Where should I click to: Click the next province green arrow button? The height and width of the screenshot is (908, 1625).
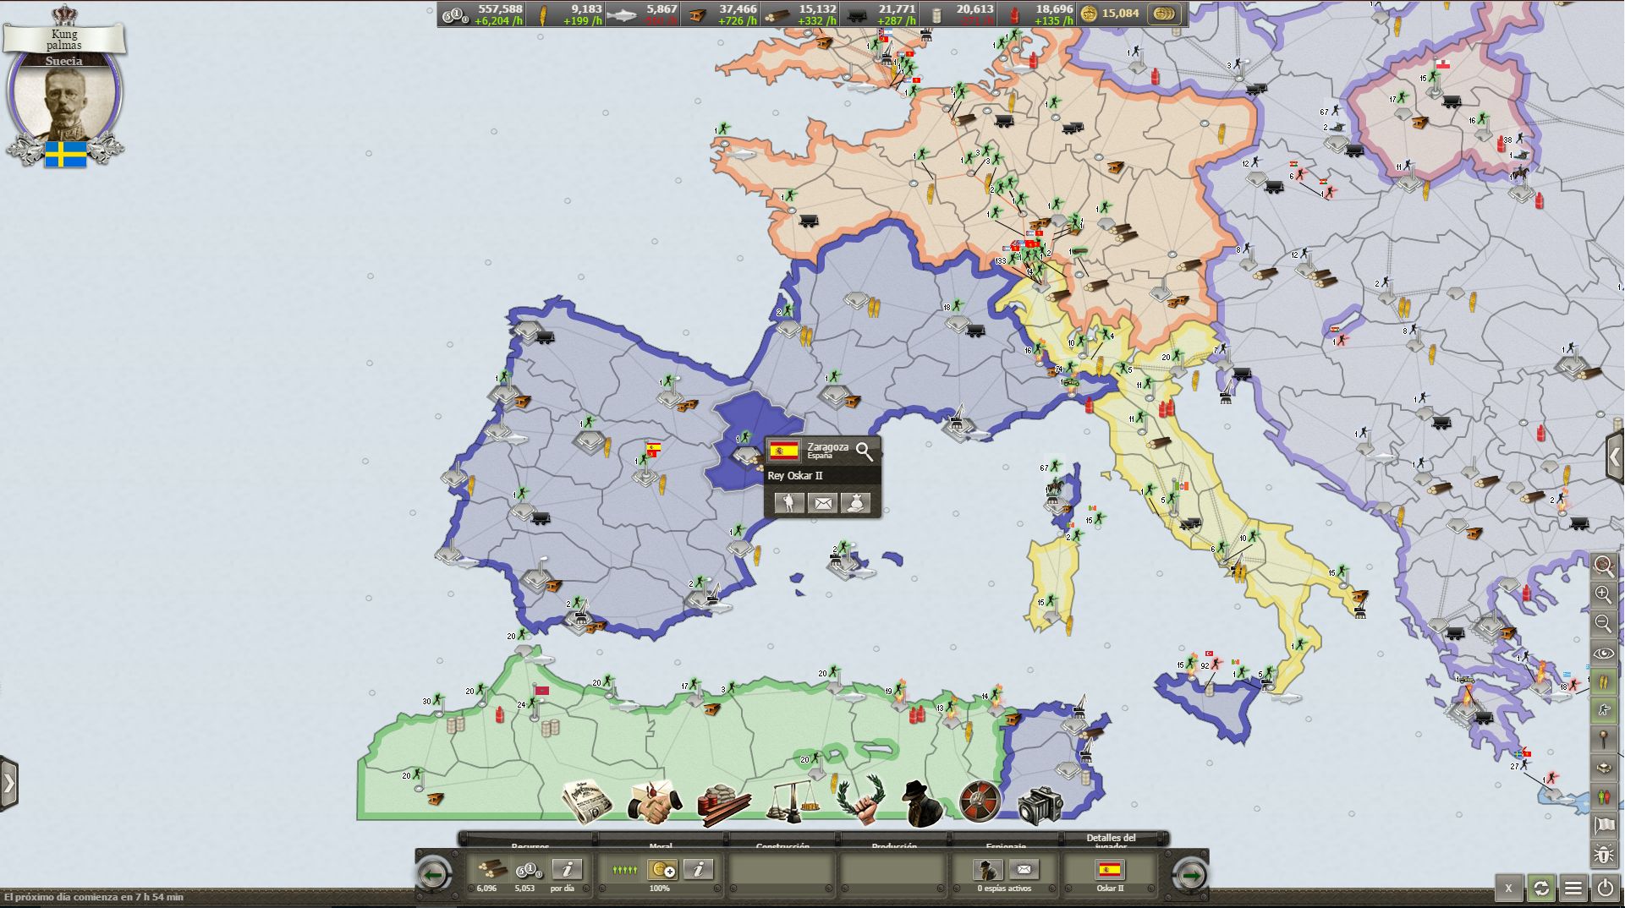point(1190,875)
